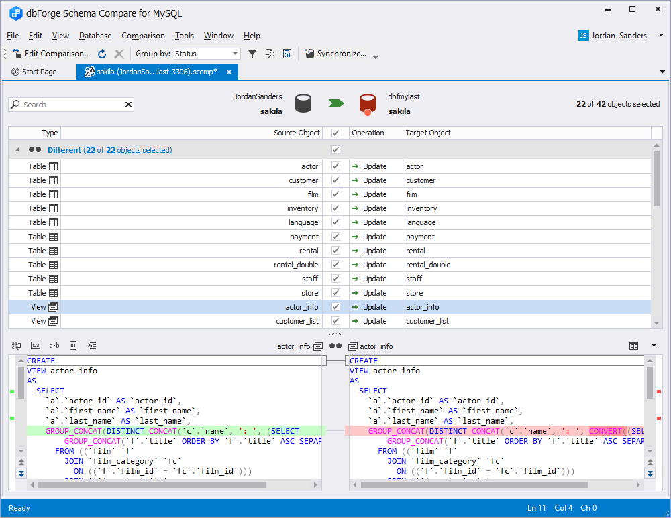Uncheck the customer table checkbox
Screen dimensions: 671x518
point(336,180)
